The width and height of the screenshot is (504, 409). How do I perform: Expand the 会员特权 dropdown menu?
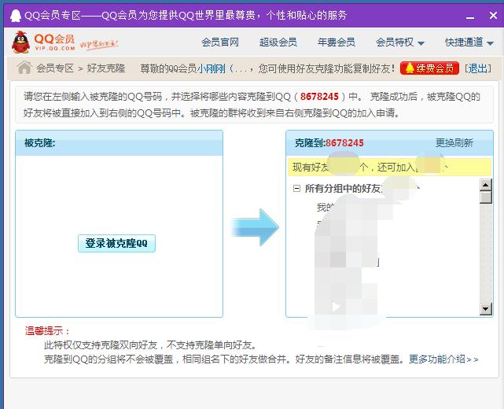(x=400, y=42)
